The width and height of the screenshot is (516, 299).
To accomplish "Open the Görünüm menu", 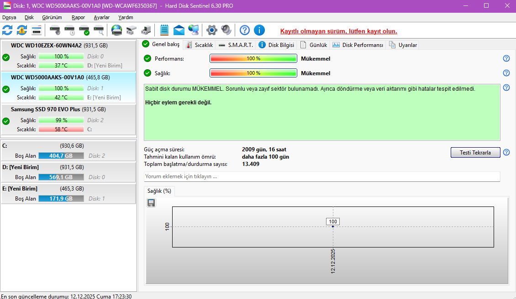I will [52, 17].
